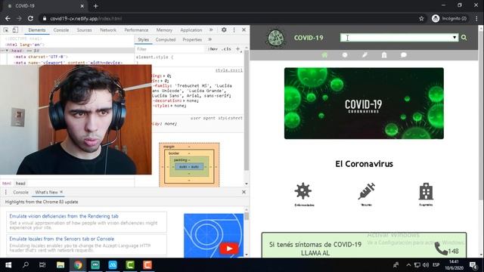484x272 pixels.
Task: Open the style.css source link
Action: tap(228, 70)
